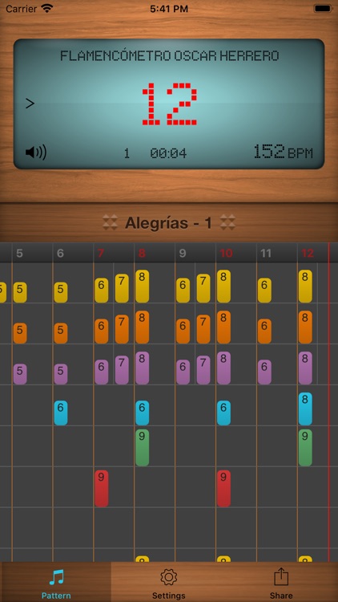
Task: Select beat 6 column header
Action: coord(60,253)
